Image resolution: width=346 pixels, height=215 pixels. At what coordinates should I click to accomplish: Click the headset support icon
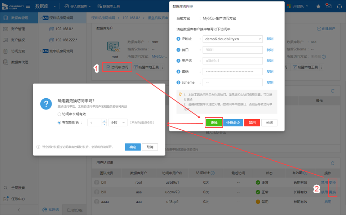(x=339, y=6)
